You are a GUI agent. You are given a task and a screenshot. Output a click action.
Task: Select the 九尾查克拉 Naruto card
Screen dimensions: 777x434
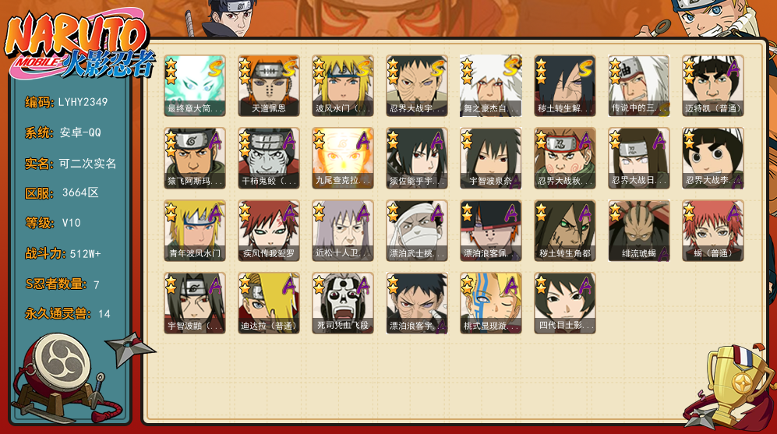(343, 158)
